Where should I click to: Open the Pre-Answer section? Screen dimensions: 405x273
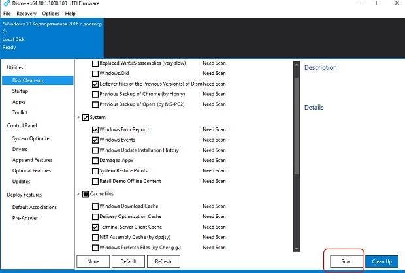click(x=25, y=218)
